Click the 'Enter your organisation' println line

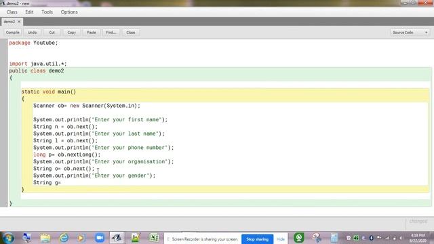[x=104, y=161]
